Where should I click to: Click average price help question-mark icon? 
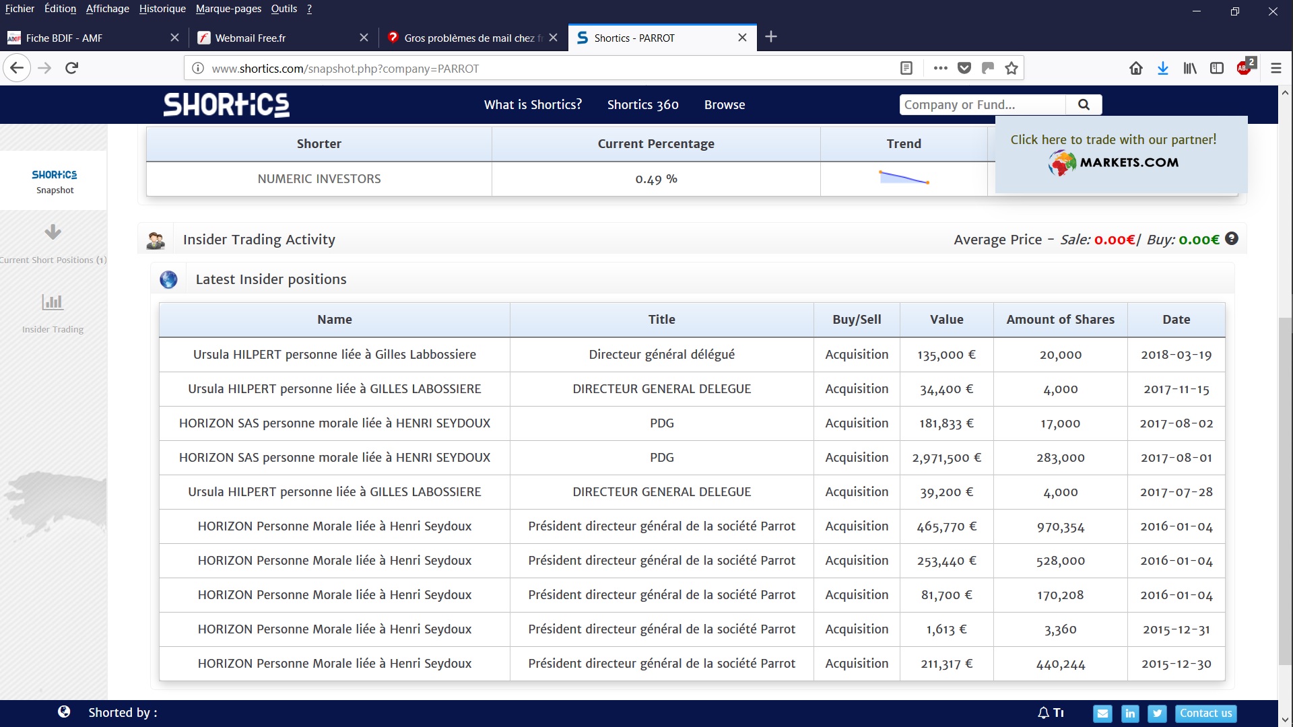click(x=1232, y=238)
